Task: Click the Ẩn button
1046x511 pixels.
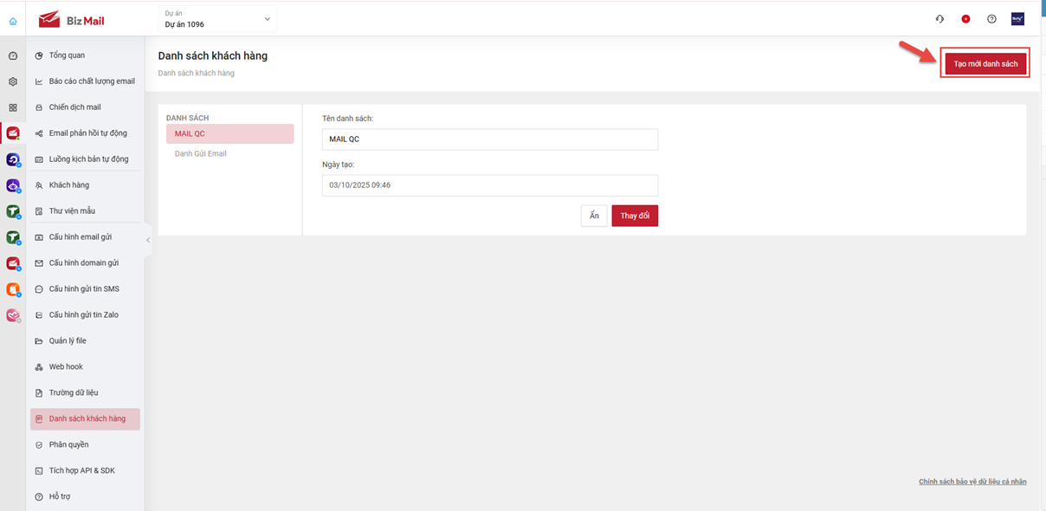Action: click(x=594, y=216)
